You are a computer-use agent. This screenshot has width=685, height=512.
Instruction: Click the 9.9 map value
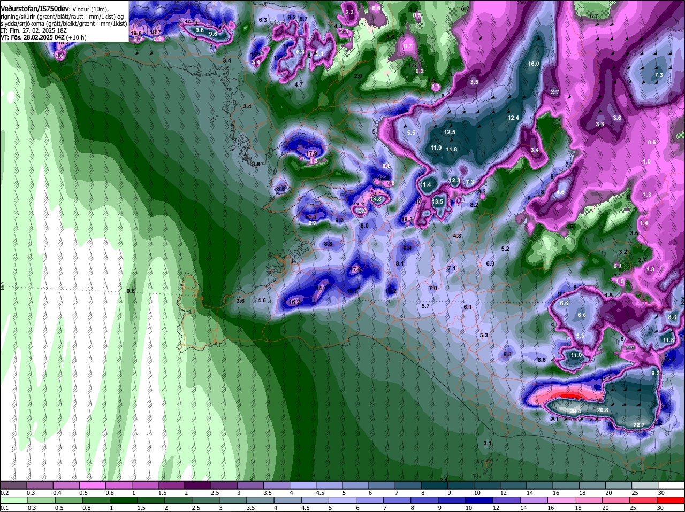click(407, 248)
